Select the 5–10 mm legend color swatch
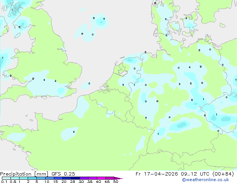The width and height of the screenshot is (237, 183). point(41,178)
